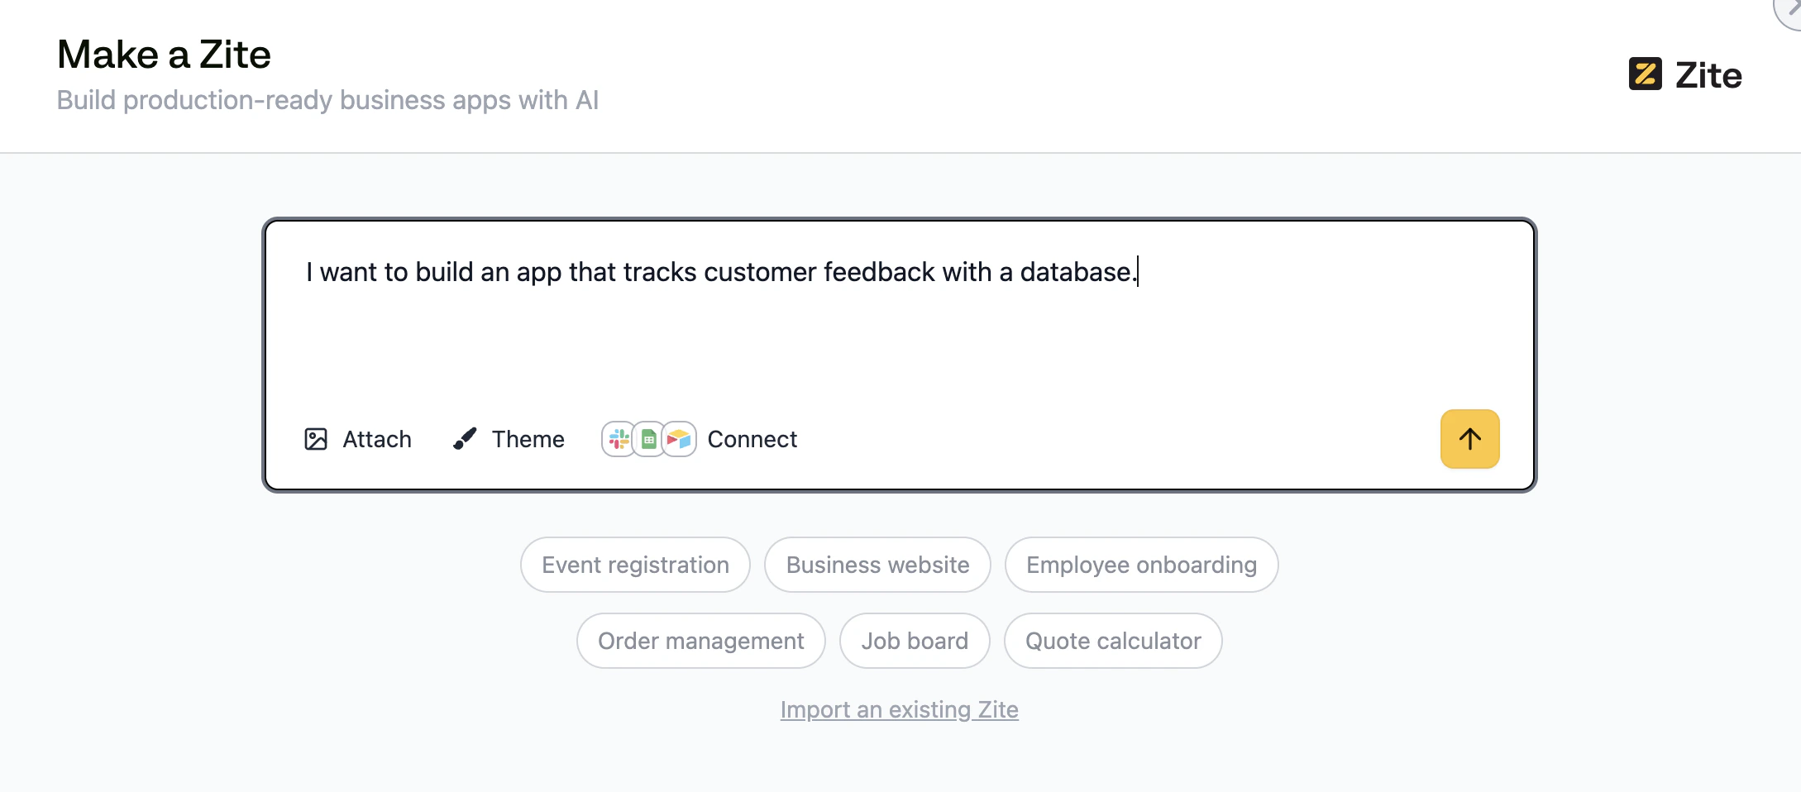Click the Attach image icon
The height and width of the screenshot is (792, 1801).
click(316, 439)
